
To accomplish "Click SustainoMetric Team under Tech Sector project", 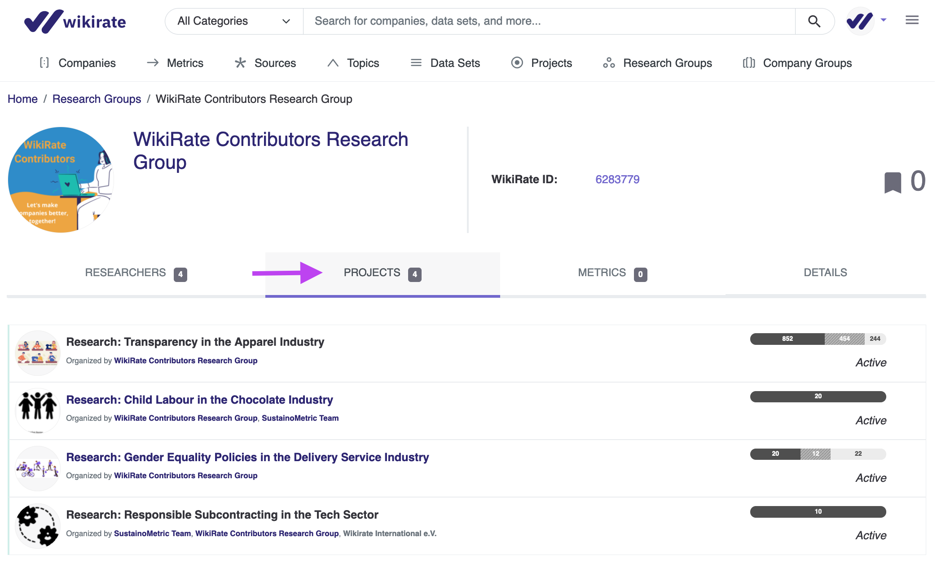I will tap(152, 533).
